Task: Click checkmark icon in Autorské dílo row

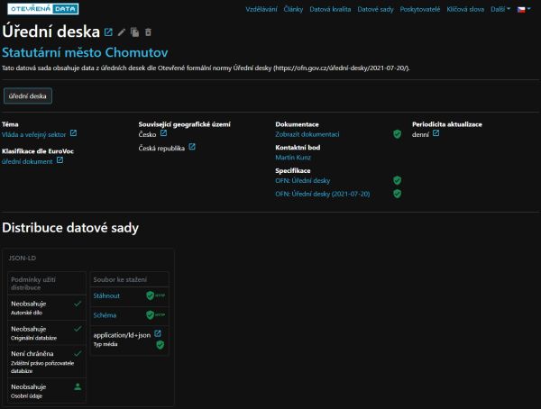Action: click(78, 304)
